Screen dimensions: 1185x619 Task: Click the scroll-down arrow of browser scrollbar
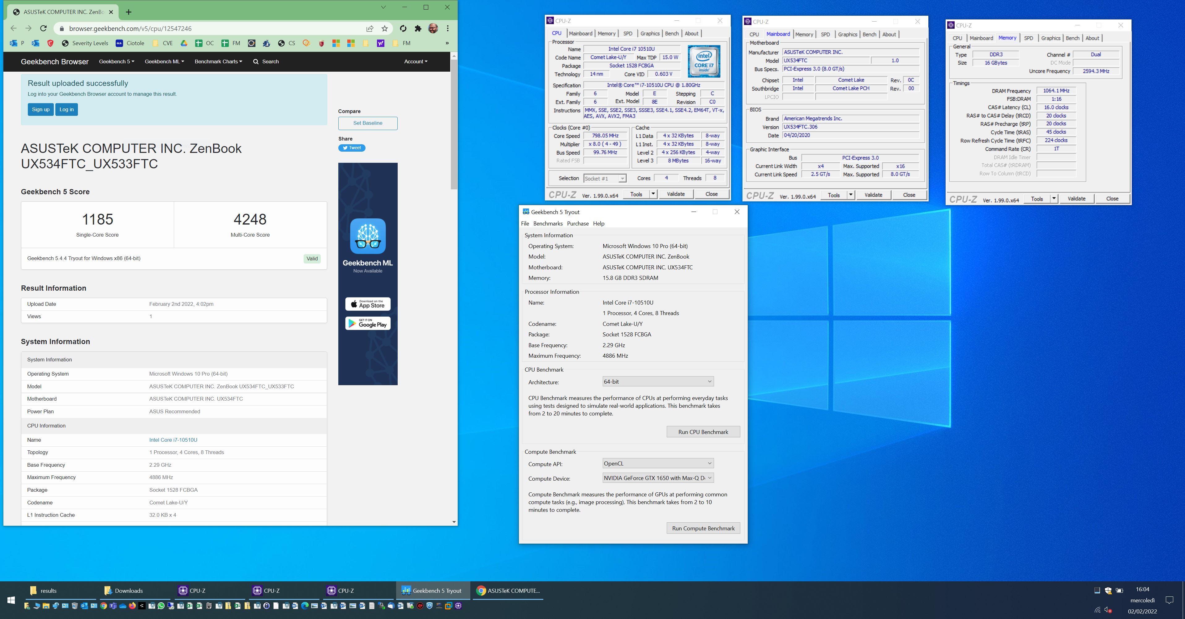pyautogui.click(x=454, y=522)
